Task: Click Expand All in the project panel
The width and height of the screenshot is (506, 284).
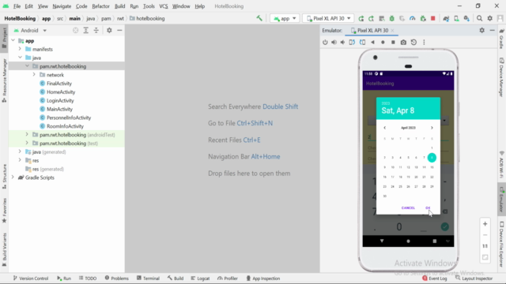Action: tap(86, 30)
